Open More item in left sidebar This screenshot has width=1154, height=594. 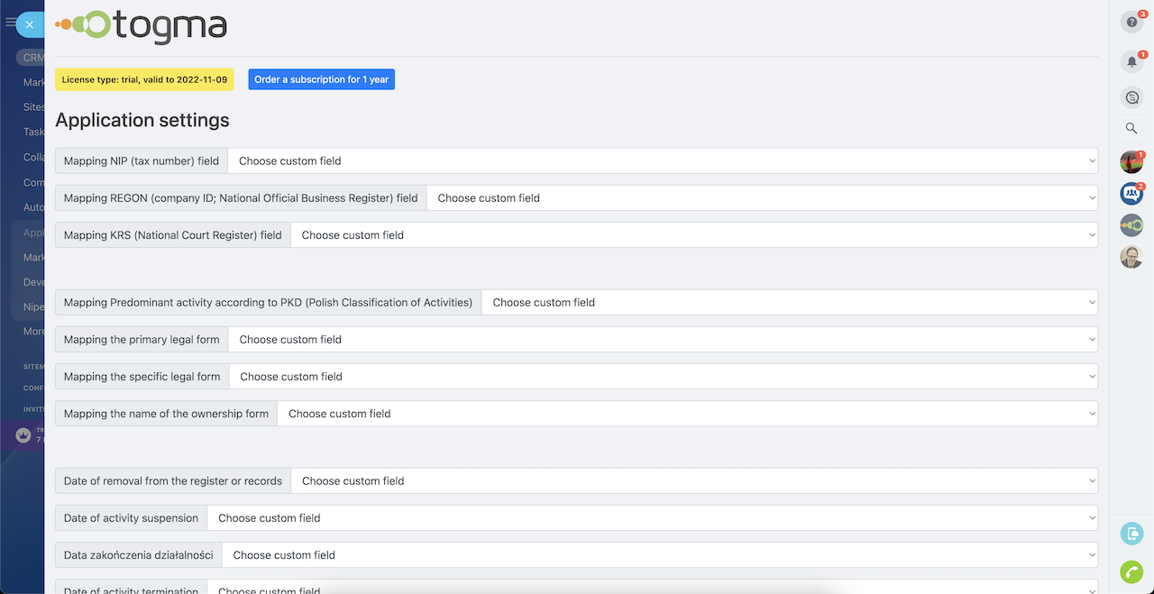point(33,332)
